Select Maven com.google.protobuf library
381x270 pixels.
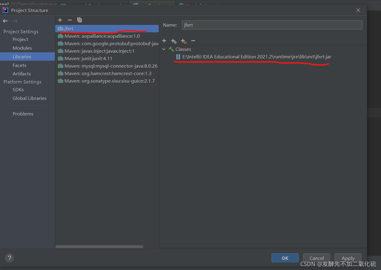pyautogui.click(x=107, y=44)
